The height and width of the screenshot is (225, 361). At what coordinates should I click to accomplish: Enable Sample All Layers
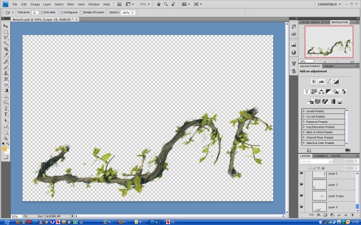[x=81, y=13]
